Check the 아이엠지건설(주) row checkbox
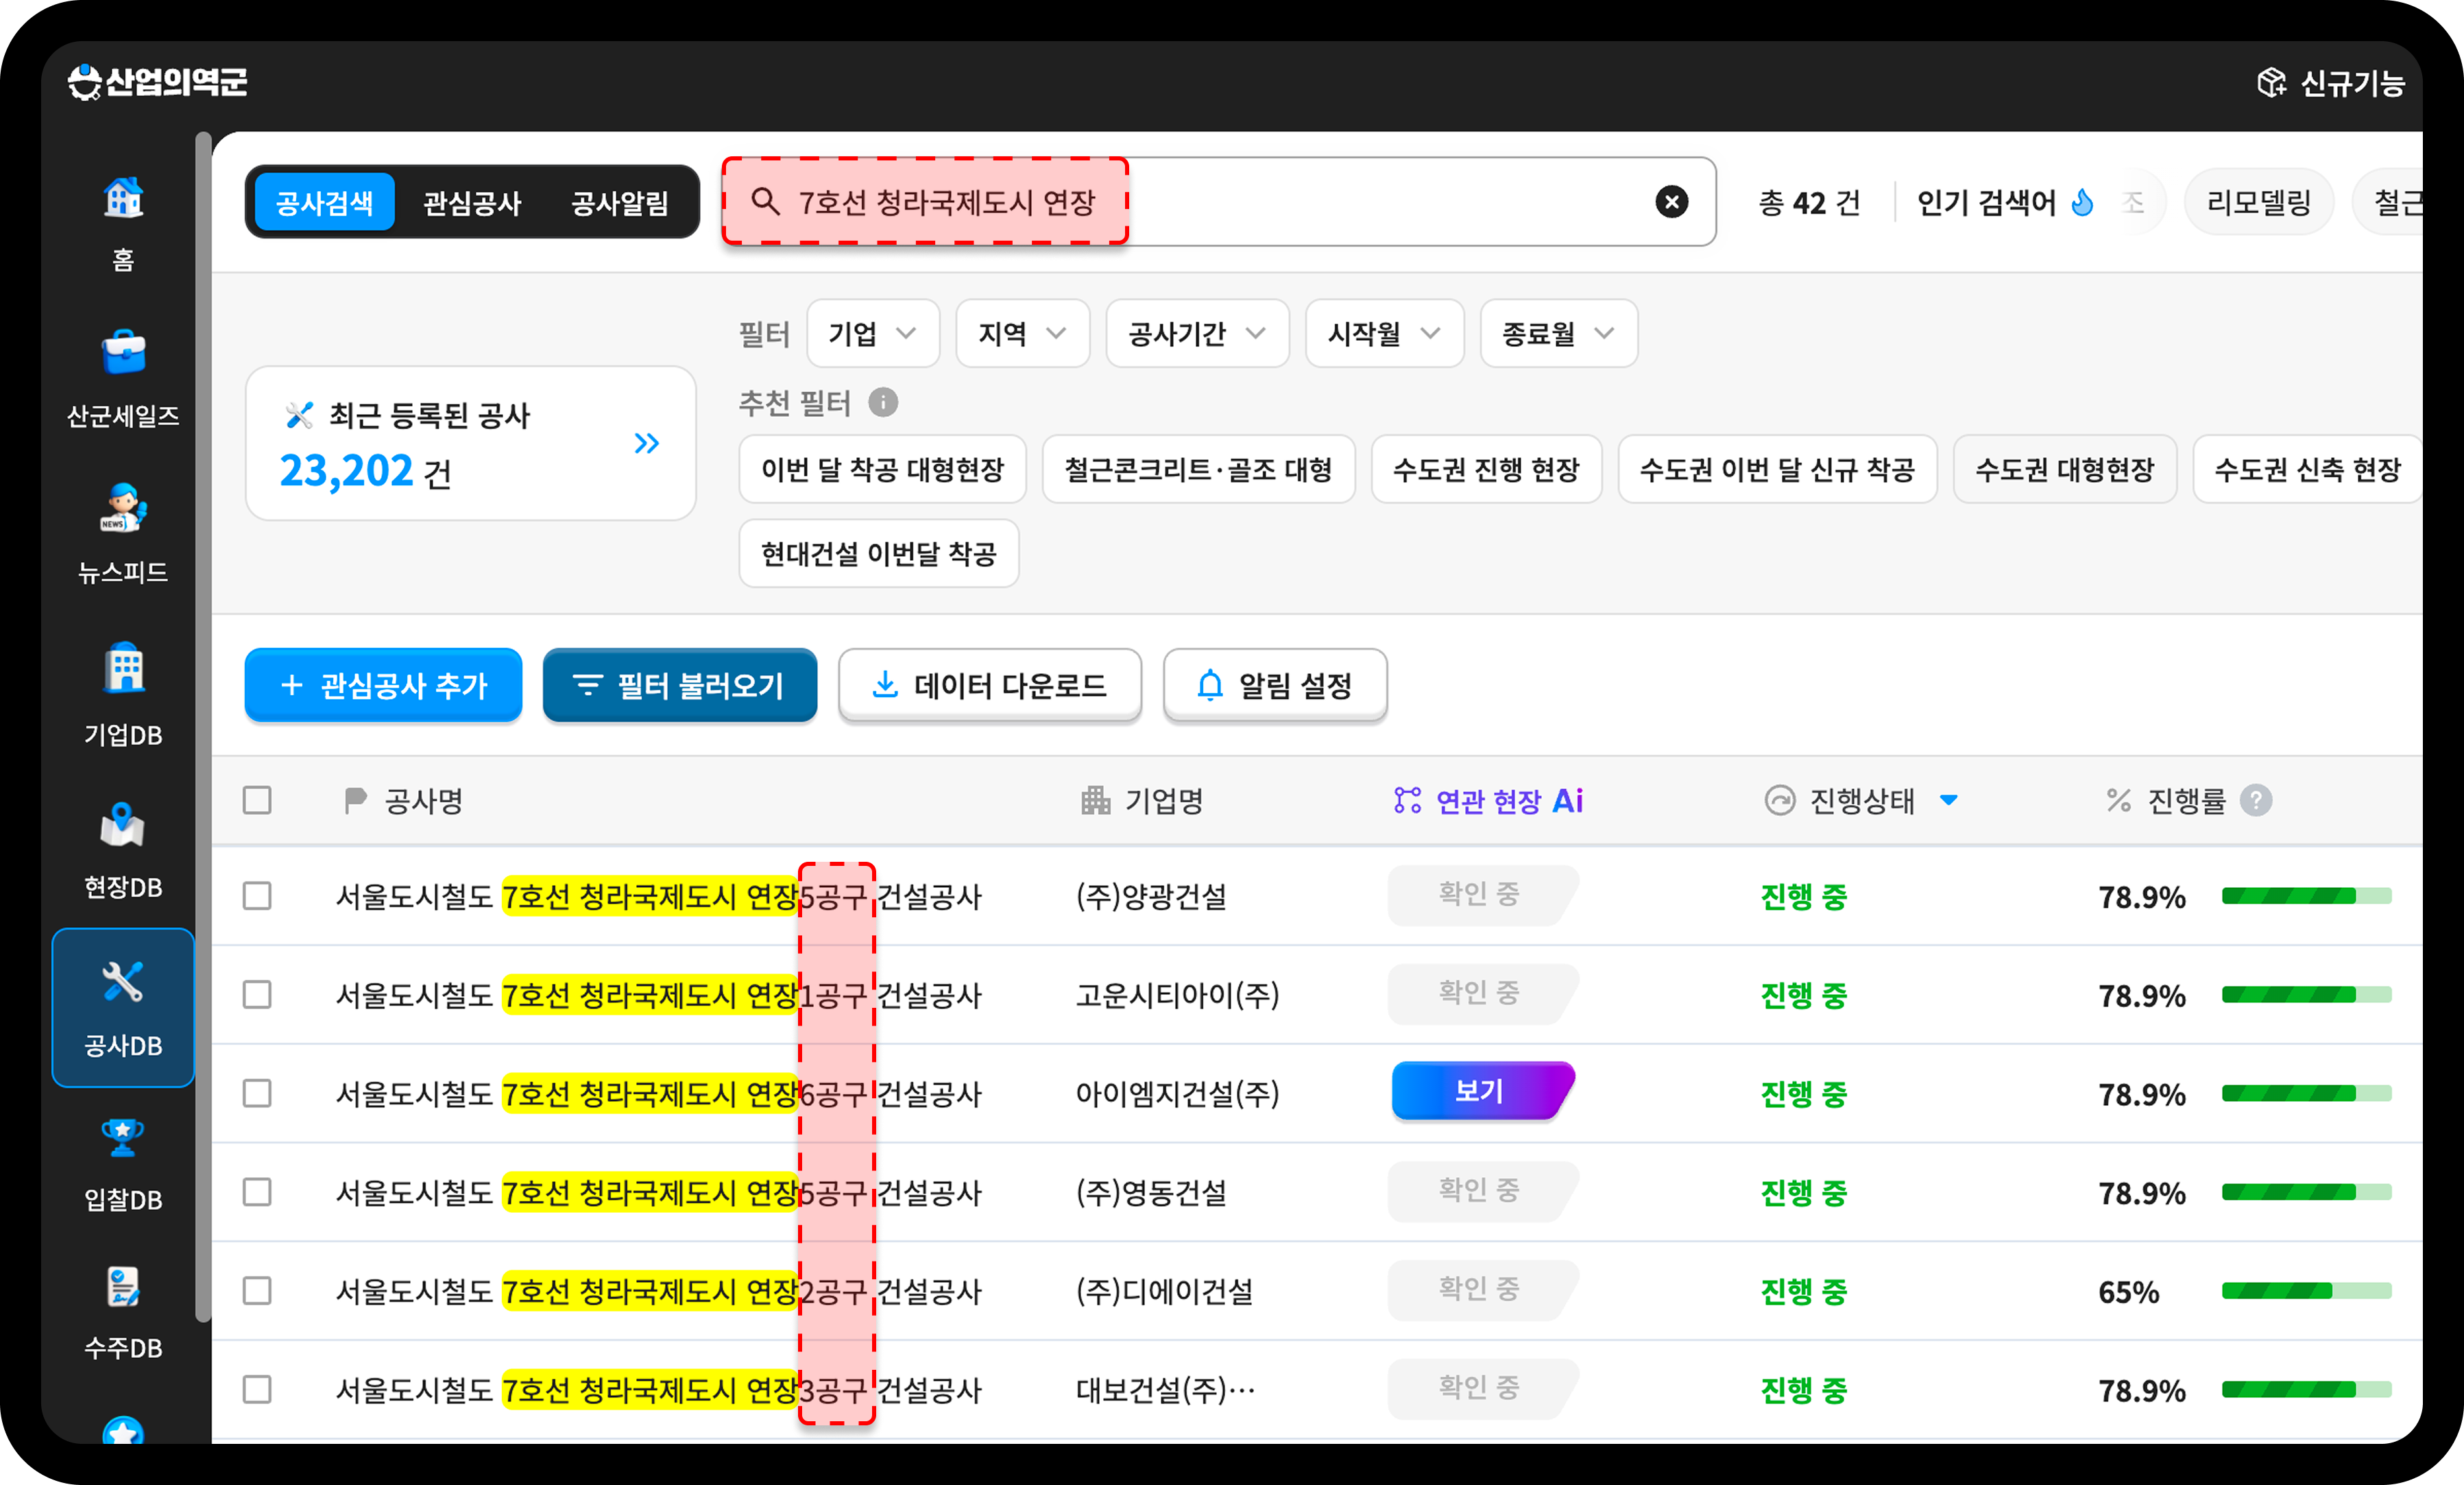Viewport: 2464px width, 1485px height. tap(257, 1093)
